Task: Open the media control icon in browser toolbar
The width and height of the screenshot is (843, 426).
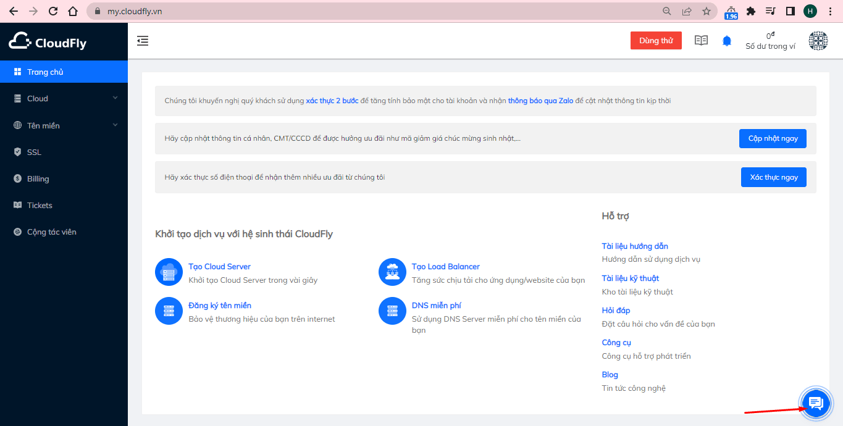Action: (x=770, y=11)
